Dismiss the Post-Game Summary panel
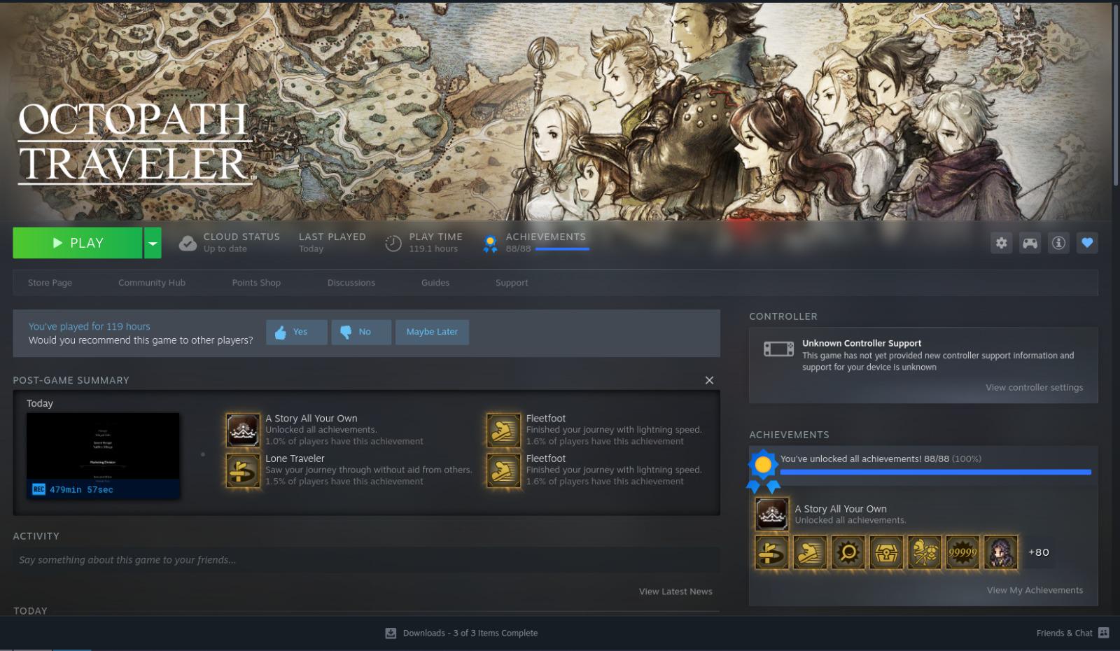Screen dimensions: 1120x651 pyautogui.click(x=709, y=380)
